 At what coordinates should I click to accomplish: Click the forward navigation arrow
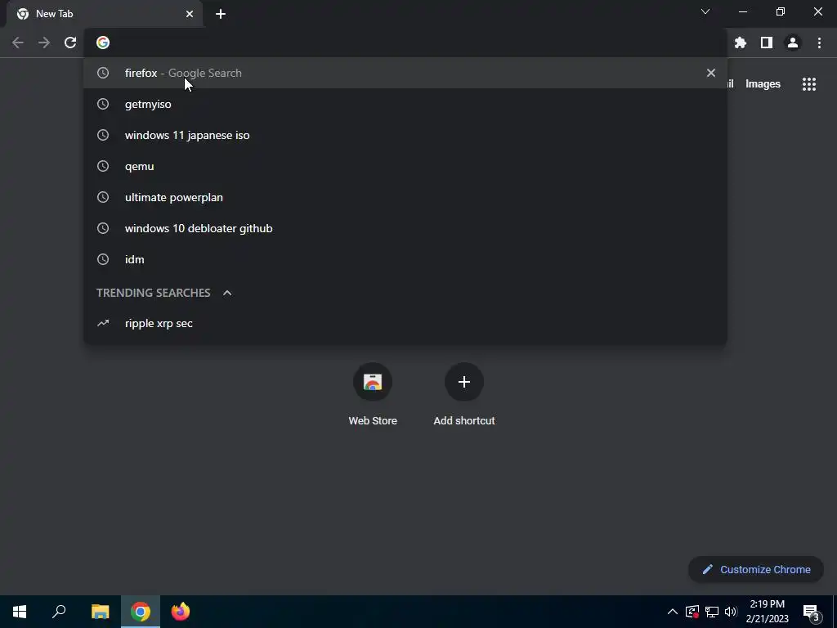(44, 43)
